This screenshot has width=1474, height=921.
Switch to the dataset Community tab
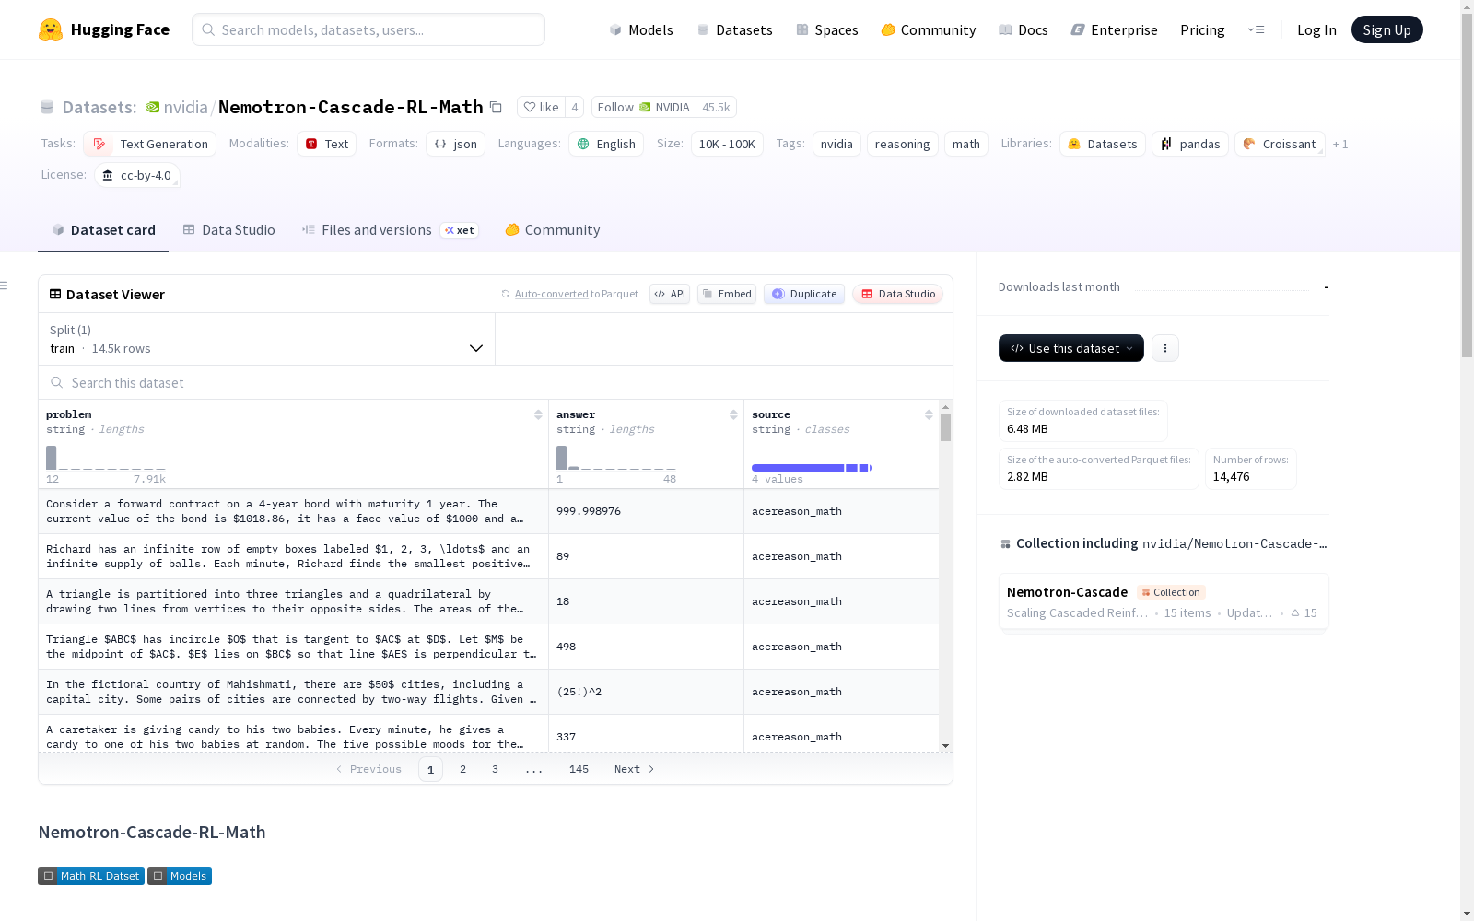pos(553,230)
